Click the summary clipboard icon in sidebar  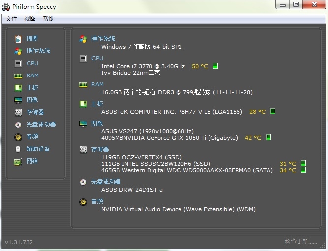point(18,39)
